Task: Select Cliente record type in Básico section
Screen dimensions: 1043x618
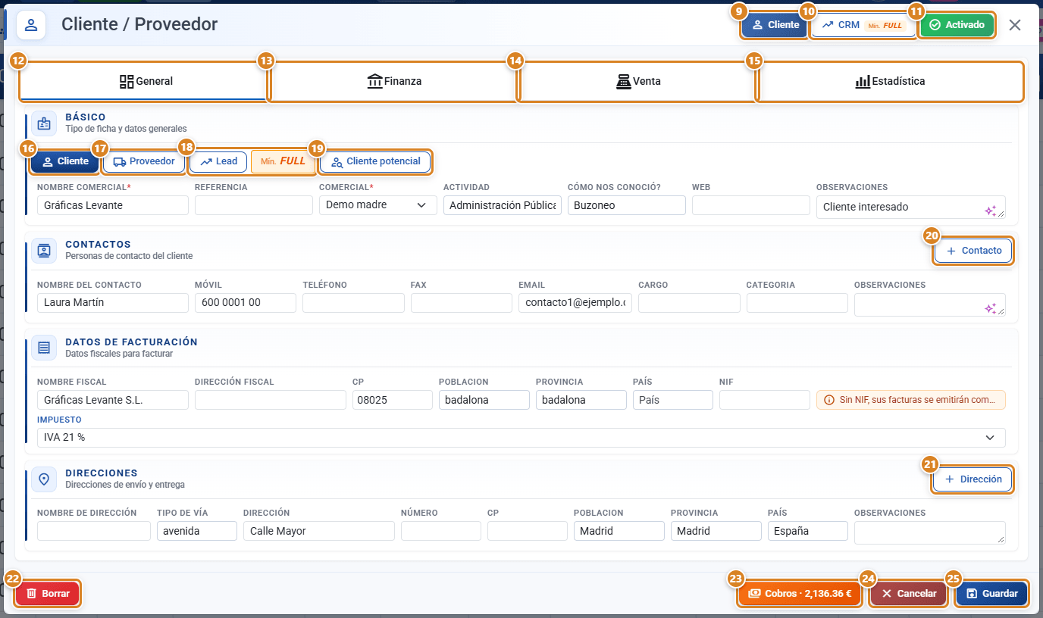Action: click(65, 161)
